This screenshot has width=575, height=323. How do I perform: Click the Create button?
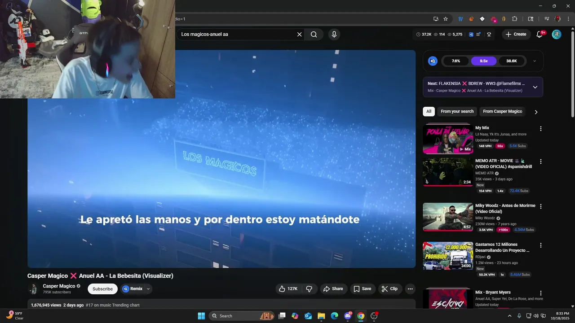516,34
